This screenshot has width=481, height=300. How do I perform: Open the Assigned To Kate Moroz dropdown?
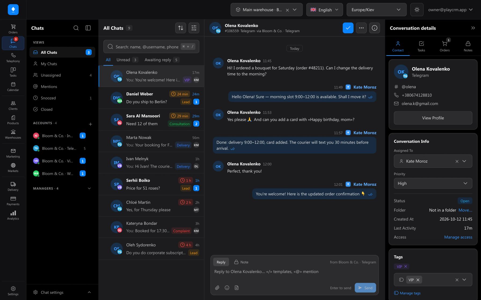(433, 161)
